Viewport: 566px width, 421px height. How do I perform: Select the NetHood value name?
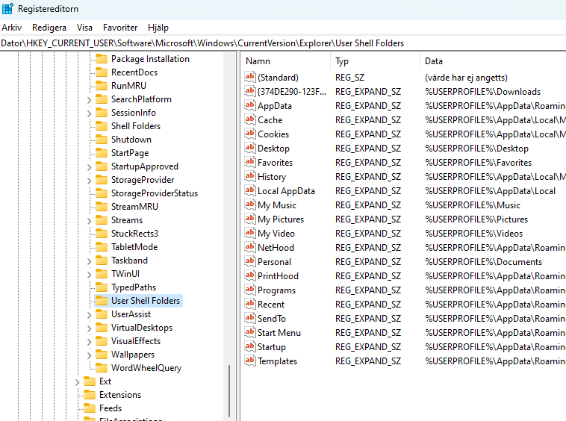point(276,248)
